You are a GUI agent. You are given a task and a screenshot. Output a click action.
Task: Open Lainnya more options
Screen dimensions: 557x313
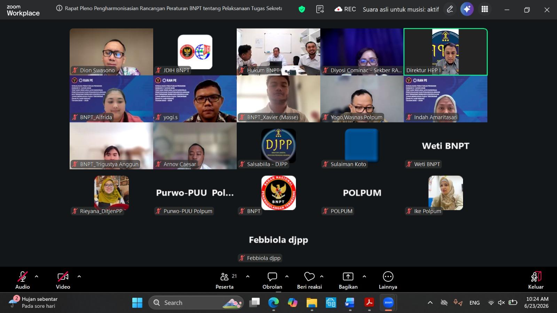388,280
